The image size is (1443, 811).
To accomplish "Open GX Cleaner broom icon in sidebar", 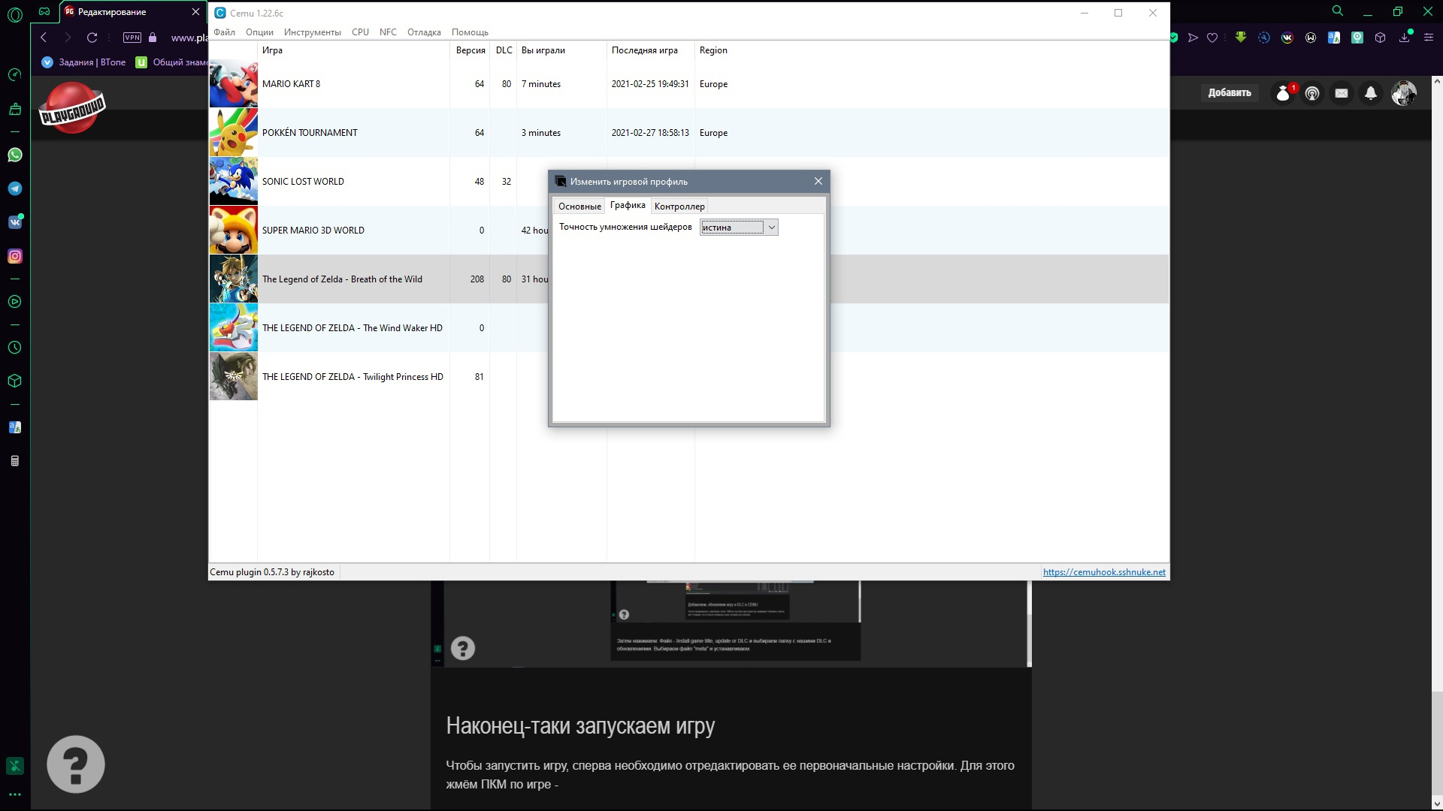I will pos(14,109).
